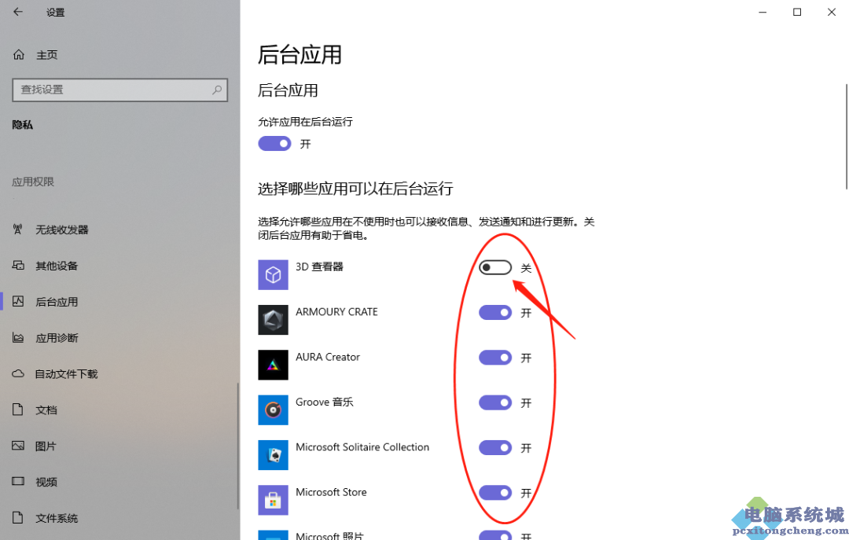Click the 隐私 section heading
The height and width of the screenshot is (540, 849).
pos(22,124)
